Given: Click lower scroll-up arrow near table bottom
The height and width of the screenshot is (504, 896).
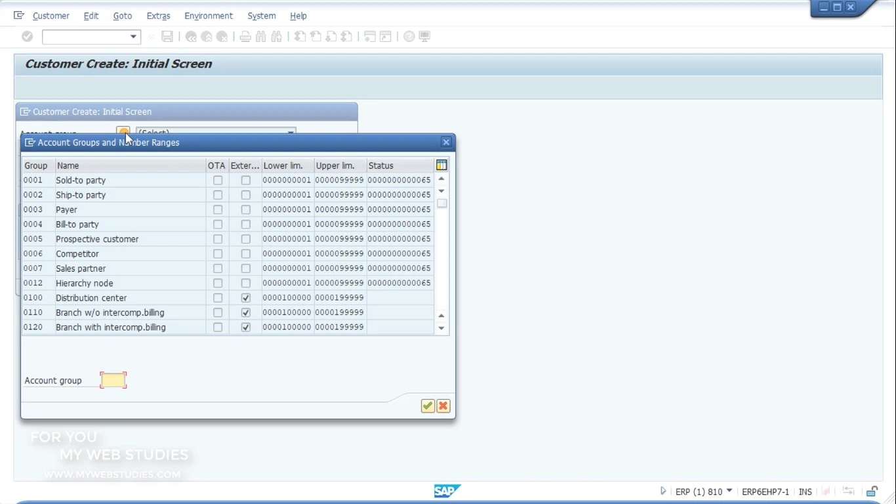Looking at the screenshot, I should pos(441,316).
